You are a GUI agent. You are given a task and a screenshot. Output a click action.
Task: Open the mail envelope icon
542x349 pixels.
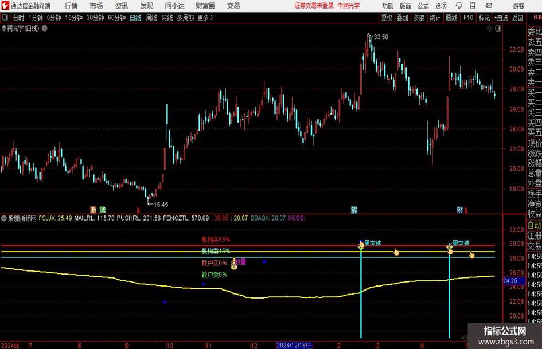click(489, 6)
